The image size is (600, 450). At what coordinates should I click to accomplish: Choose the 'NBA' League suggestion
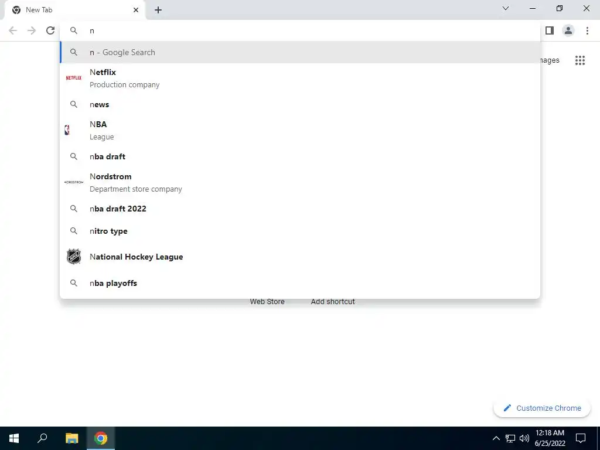click(300, 130)
